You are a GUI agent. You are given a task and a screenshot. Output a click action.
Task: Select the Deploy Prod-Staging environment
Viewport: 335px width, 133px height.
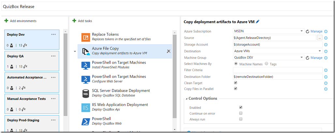32,124
